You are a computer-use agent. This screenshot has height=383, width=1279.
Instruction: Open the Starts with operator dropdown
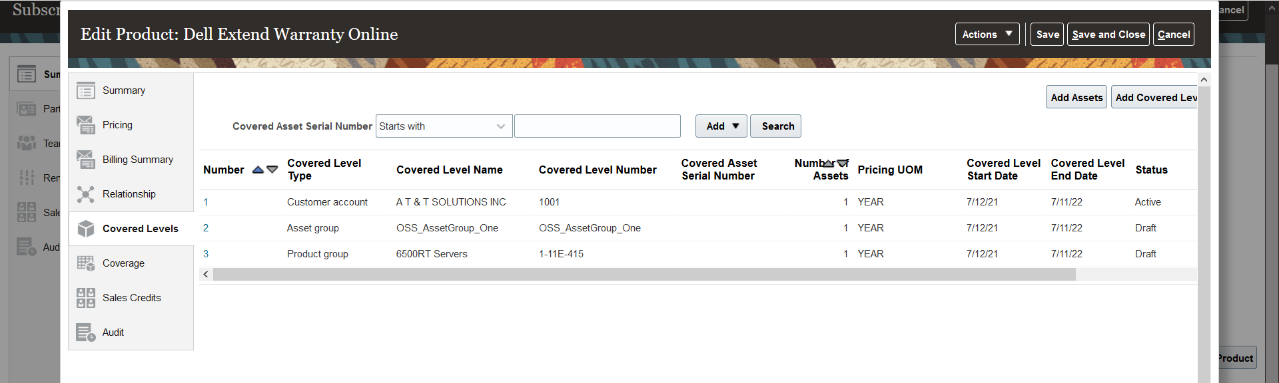pyautogui.click(x=444, y=126)
